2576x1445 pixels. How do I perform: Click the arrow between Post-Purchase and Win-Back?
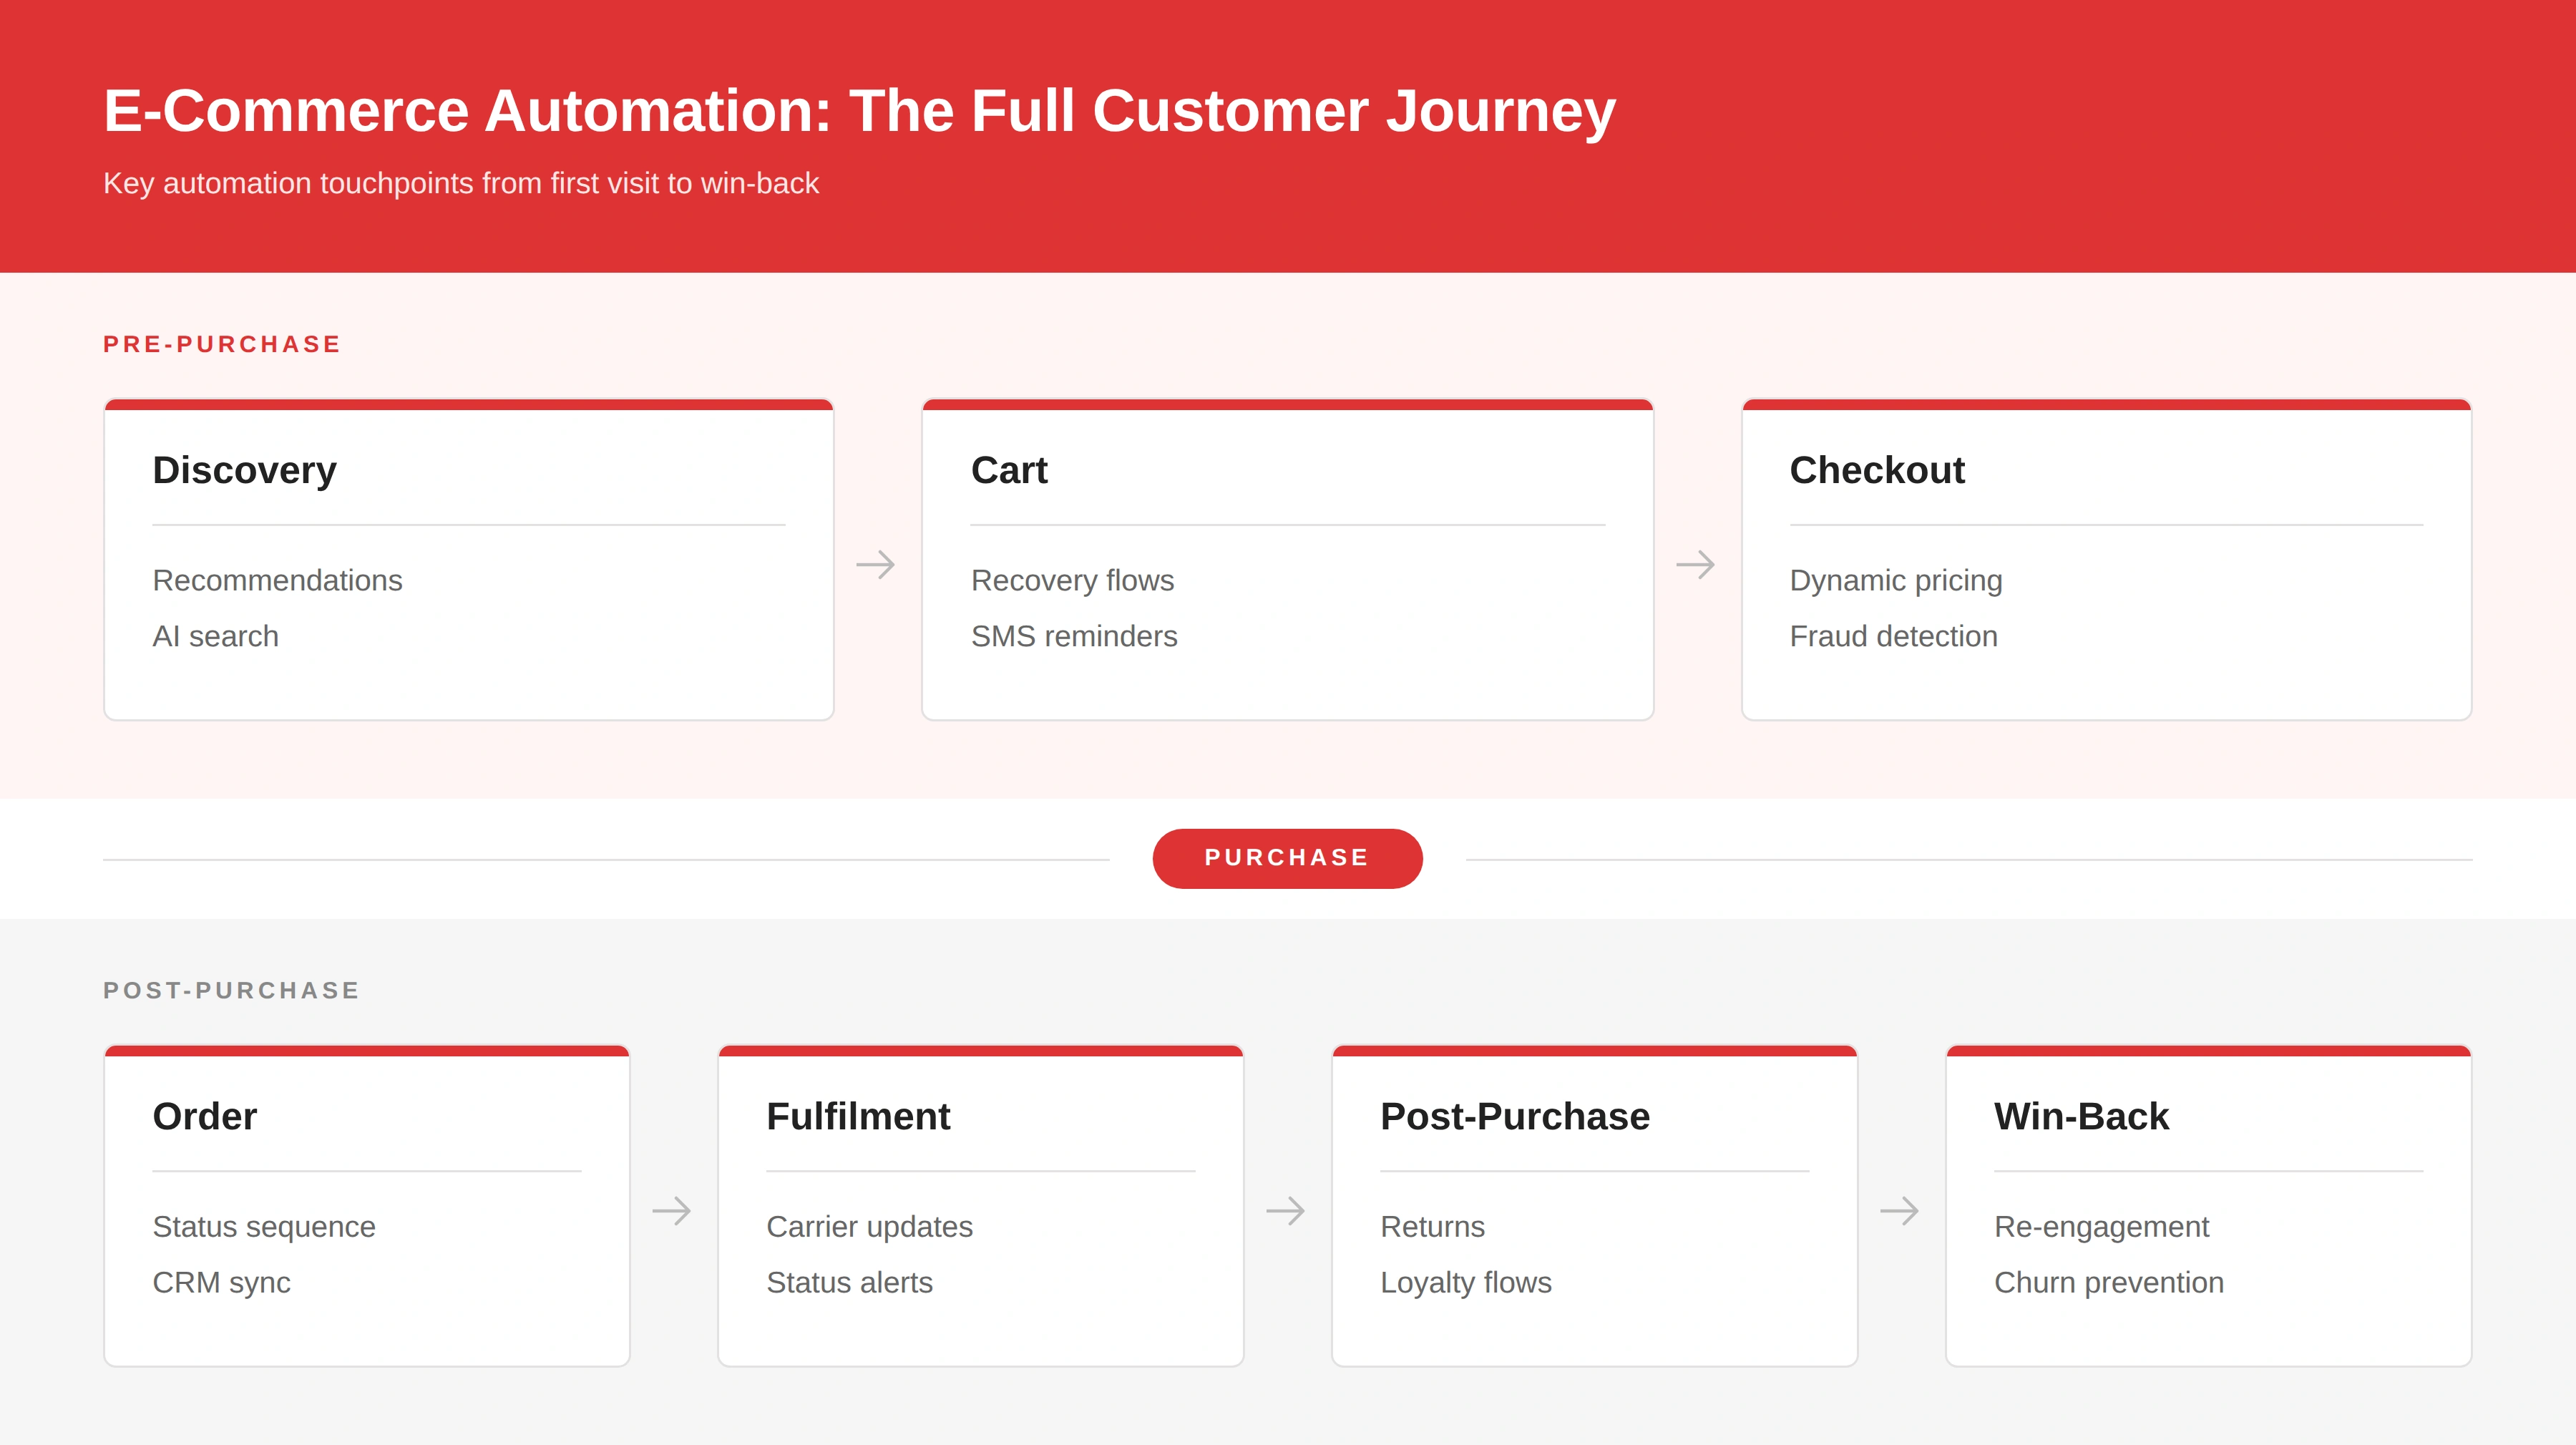click(x=1900, y=1211)
